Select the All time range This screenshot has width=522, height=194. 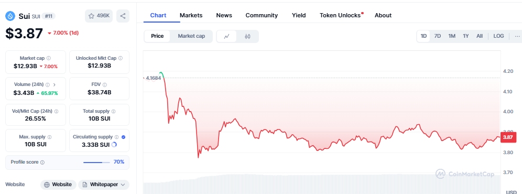pos(480,36)
